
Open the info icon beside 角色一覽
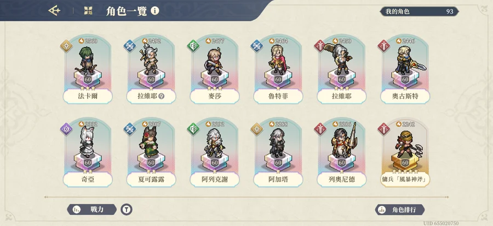click(154, 11)
